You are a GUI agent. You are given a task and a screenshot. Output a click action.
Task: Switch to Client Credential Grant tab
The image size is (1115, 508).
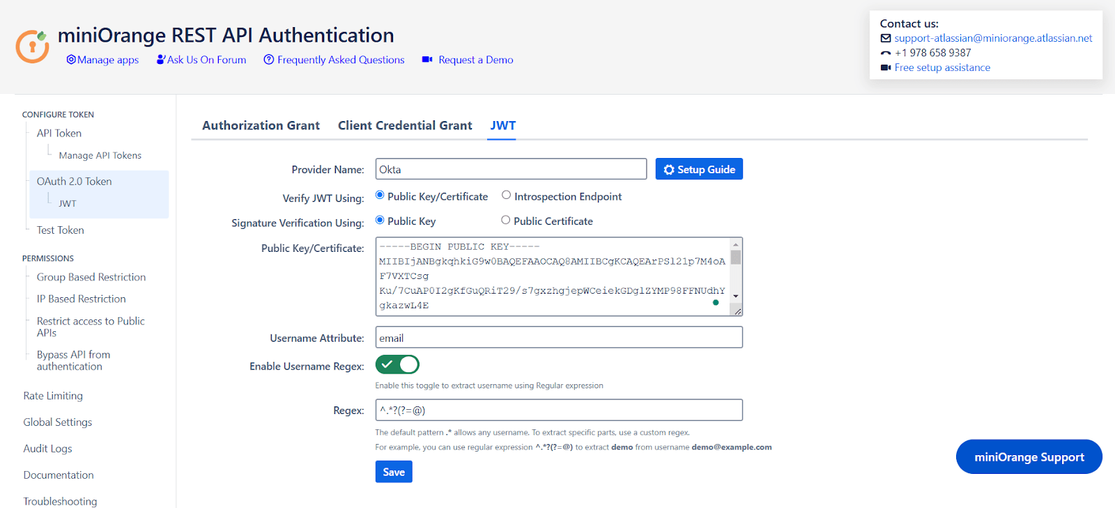tap(405, 125)
